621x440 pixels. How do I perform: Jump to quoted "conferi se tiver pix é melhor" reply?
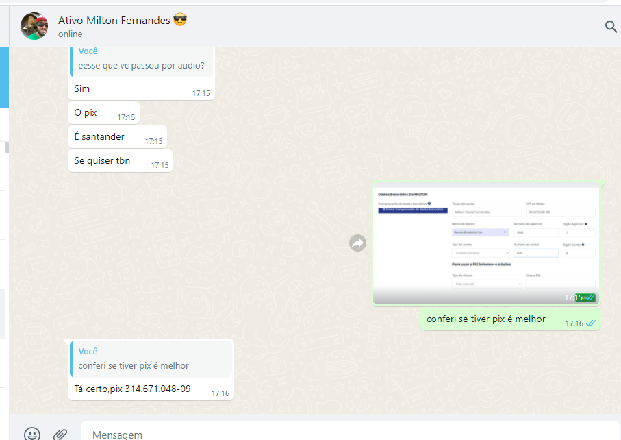(x=151, y=359)
